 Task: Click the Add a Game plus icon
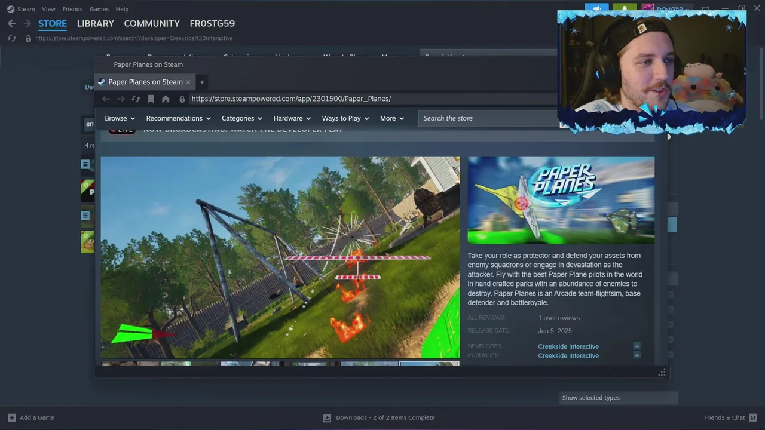[x=12, y=417]
